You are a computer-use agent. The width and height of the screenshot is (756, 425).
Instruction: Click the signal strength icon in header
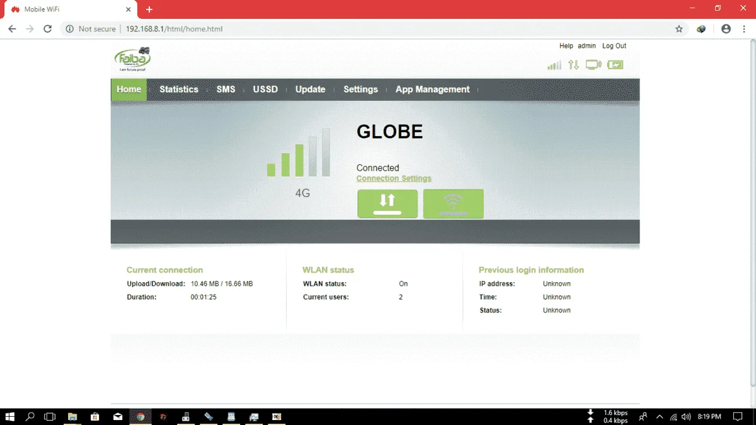tap(554, 65)
